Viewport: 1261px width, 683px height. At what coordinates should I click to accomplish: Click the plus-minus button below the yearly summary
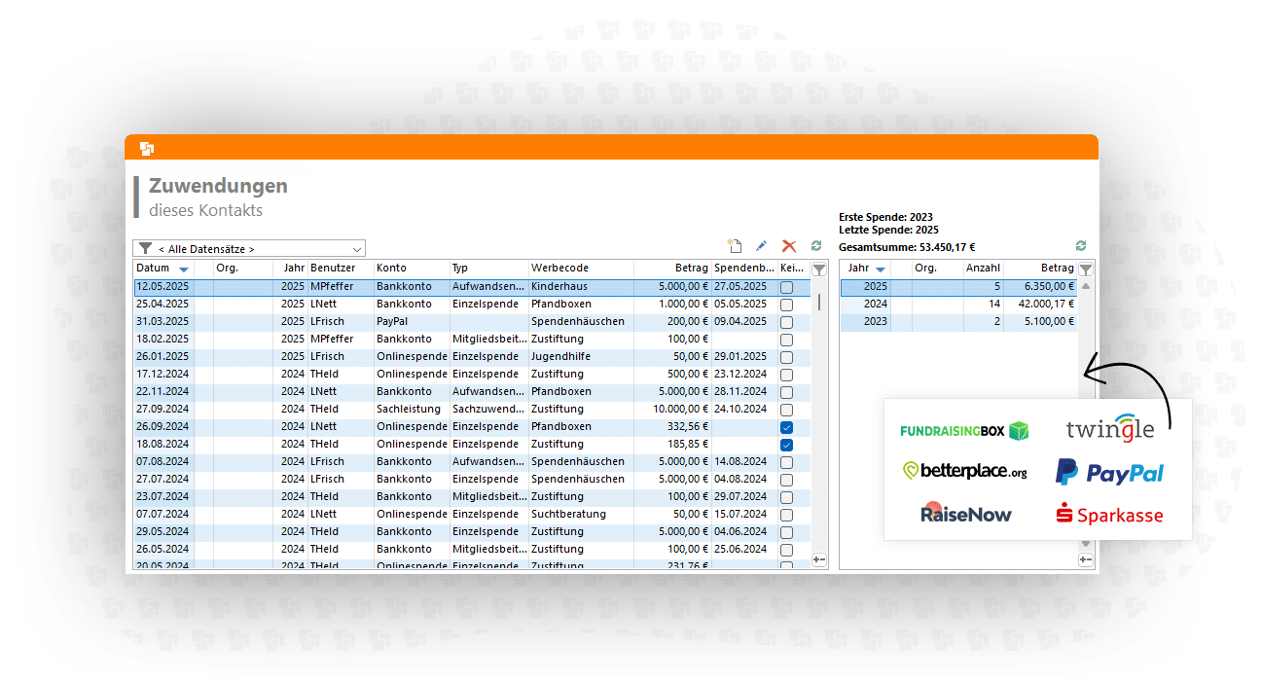(x=1085, y=559)
